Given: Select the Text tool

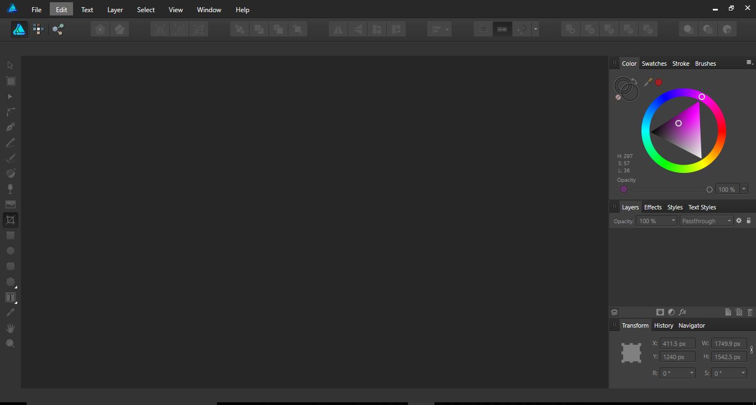Looking at the screenshot, I should tap(10, 297).
